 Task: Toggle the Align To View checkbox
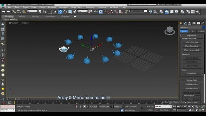coord(186,102)
